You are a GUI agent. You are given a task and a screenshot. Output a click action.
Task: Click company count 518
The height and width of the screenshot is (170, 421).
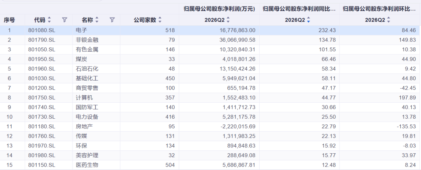170,30
